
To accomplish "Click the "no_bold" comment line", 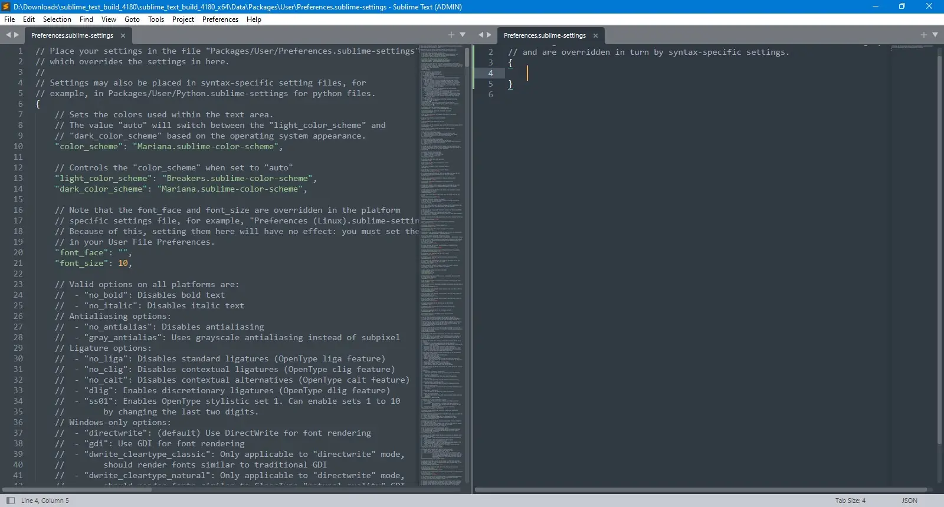I will pyautogui.click(x=140, y=295).
